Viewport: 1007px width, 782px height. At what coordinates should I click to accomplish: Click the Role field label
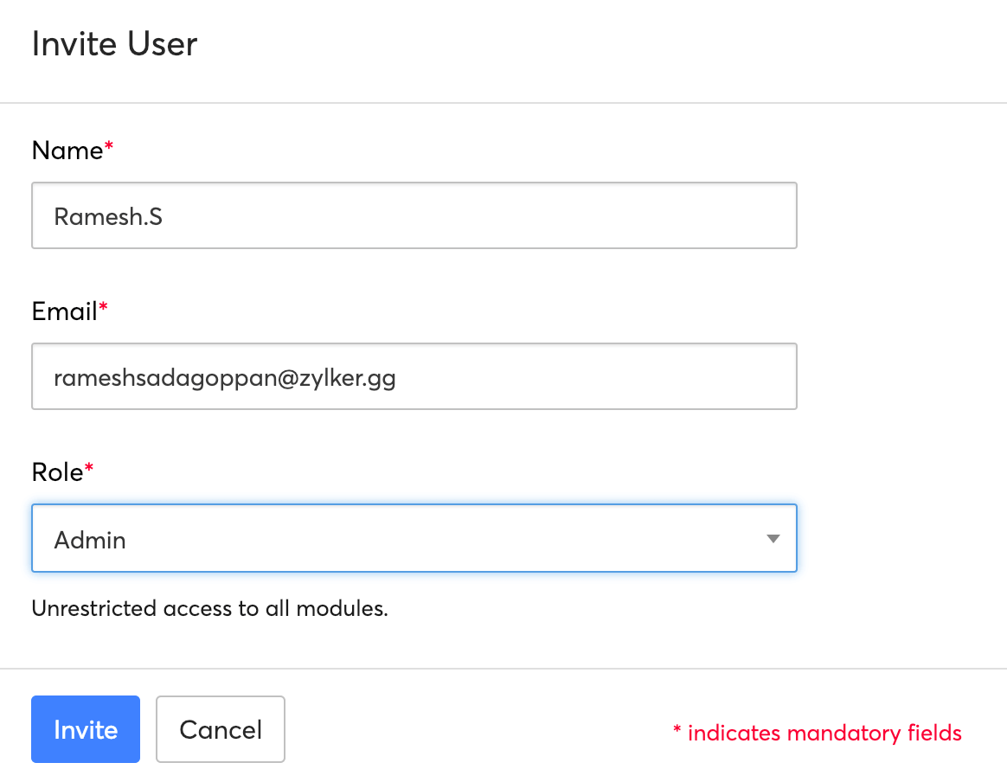pos(57,472)
